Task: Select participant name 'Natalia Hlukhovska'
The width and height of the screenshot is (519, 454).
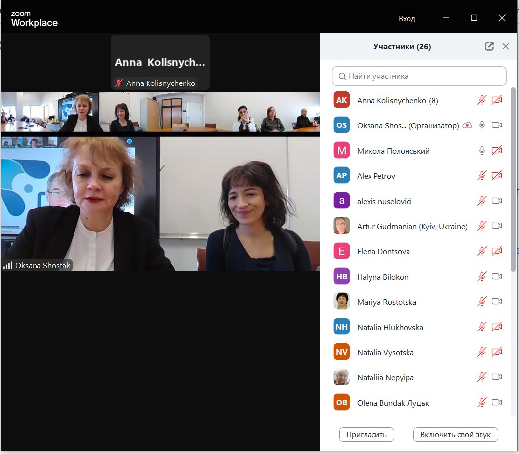Action: point(390,328)
